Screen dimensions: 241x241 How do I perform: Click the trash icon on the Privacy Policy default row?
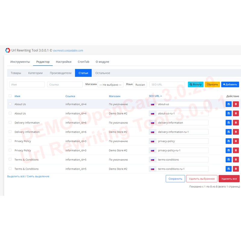coord(236,141)
